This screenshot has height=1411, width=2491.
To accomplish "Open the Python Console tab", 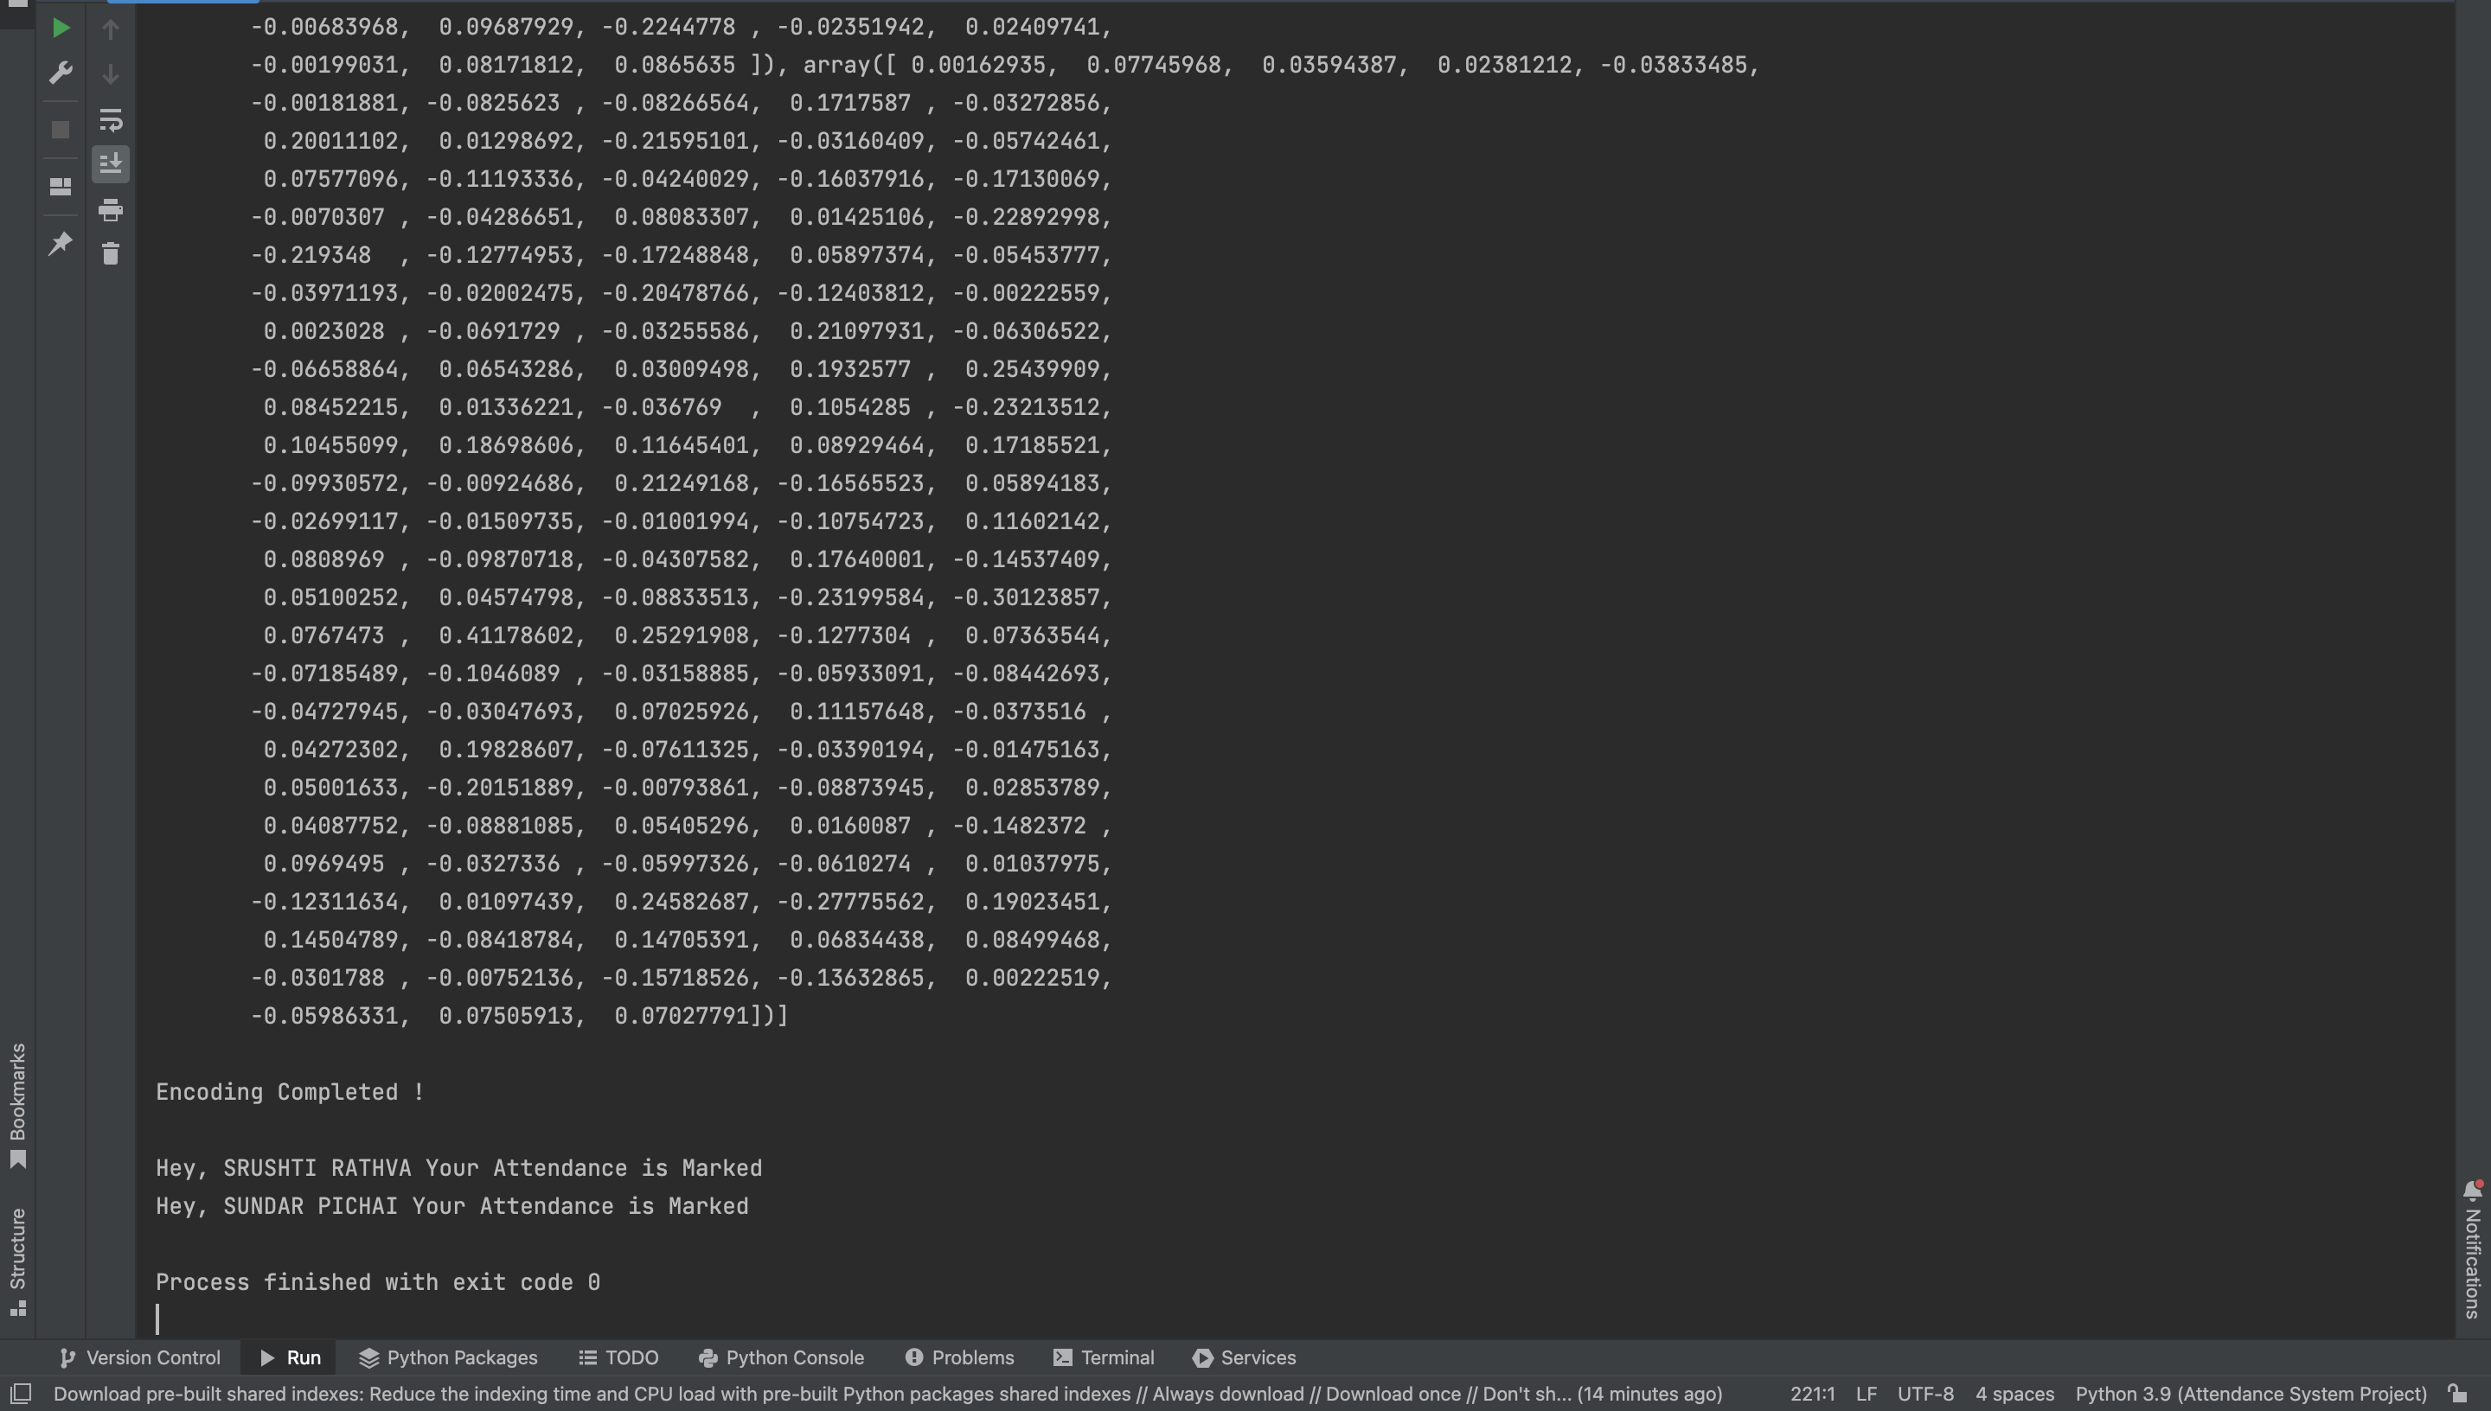I will (780, 1357).
